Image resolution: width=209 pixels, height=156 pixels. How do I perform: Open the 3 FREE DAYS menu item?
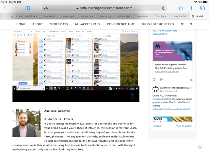coord(59,24)
